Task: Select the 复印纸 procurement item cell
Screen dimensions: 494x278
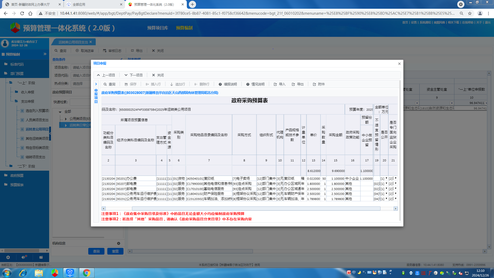Action: coord(209,178)
